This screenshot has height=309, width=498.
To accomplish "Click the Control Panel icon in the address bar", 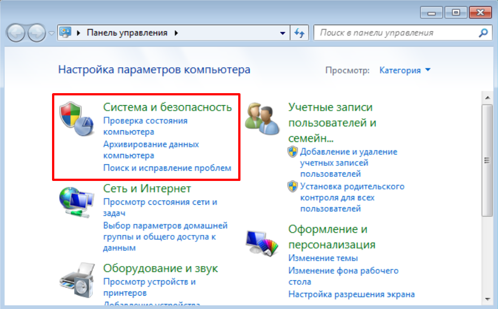I will point(66,33).
